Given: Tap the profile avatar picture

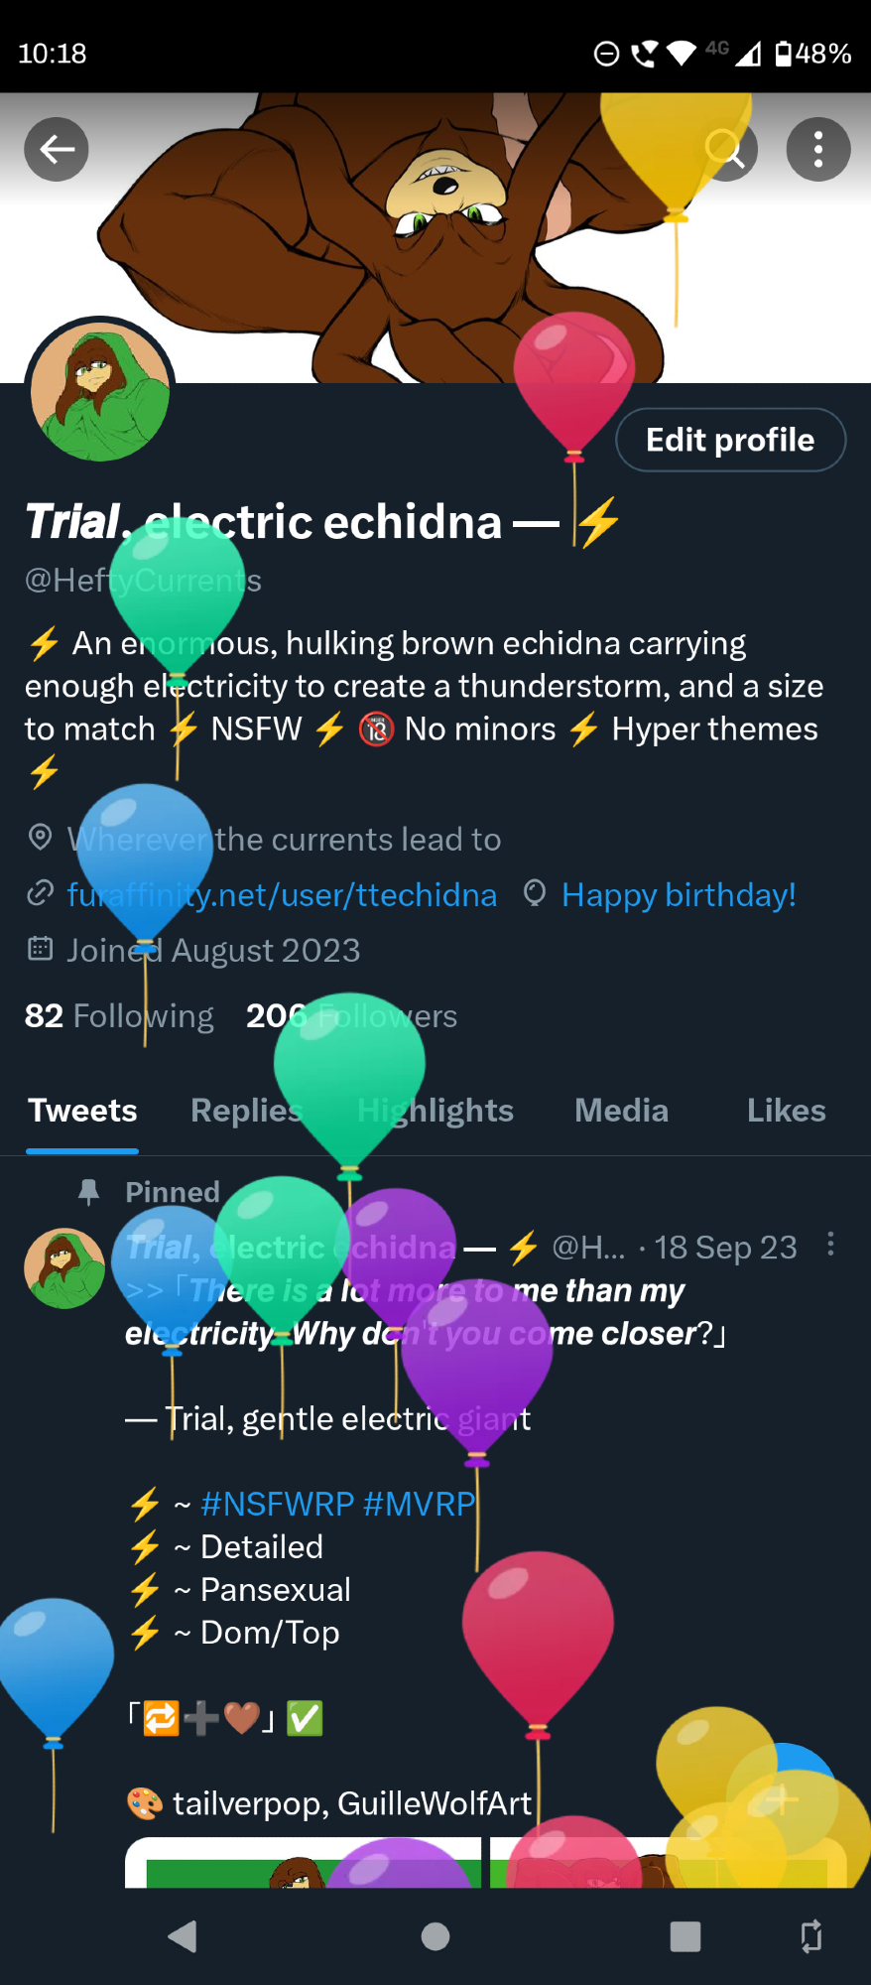Looking at the screenshot, I should 100,392.
